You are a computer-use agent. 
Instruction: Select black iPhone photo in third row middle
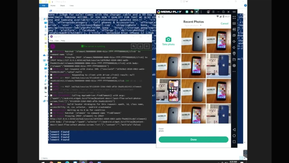[194, 91]
